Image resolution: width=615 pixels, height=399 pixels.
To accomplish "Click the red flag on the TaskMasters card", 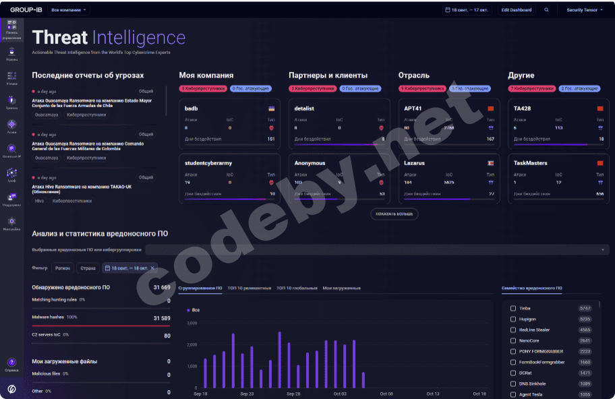I will click(600, 163).
